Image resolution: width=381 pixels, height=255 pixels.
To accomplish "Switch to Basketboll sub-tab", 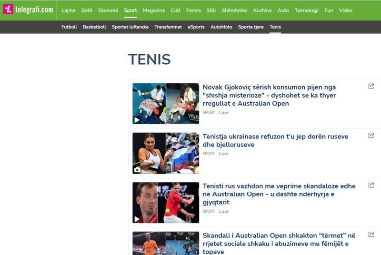I will click(94, 27).
